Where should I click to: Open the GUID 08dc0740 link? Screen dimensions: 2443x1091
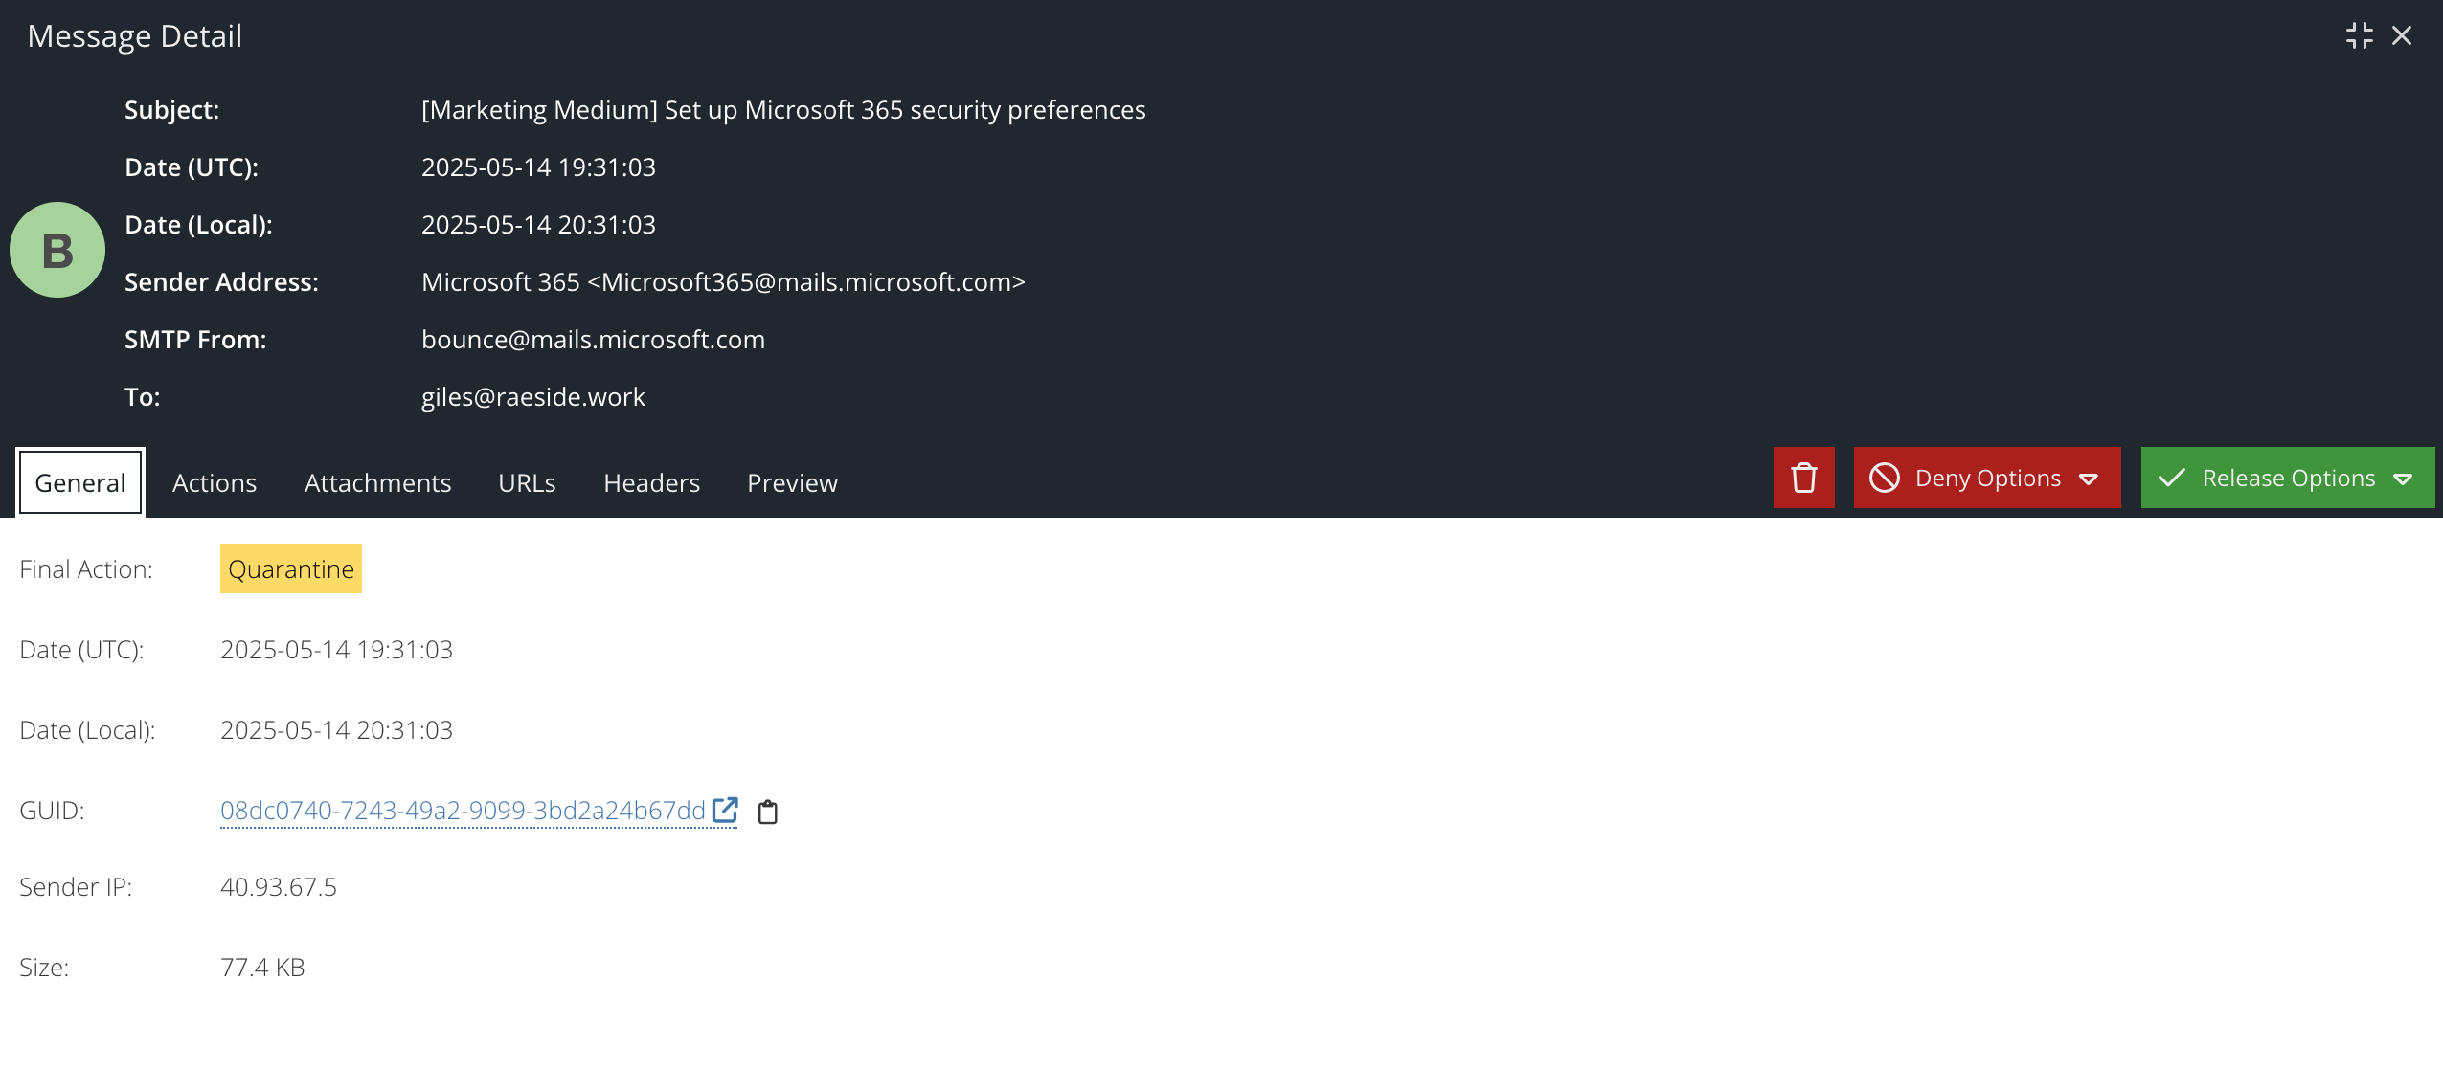tap(463, 810)
